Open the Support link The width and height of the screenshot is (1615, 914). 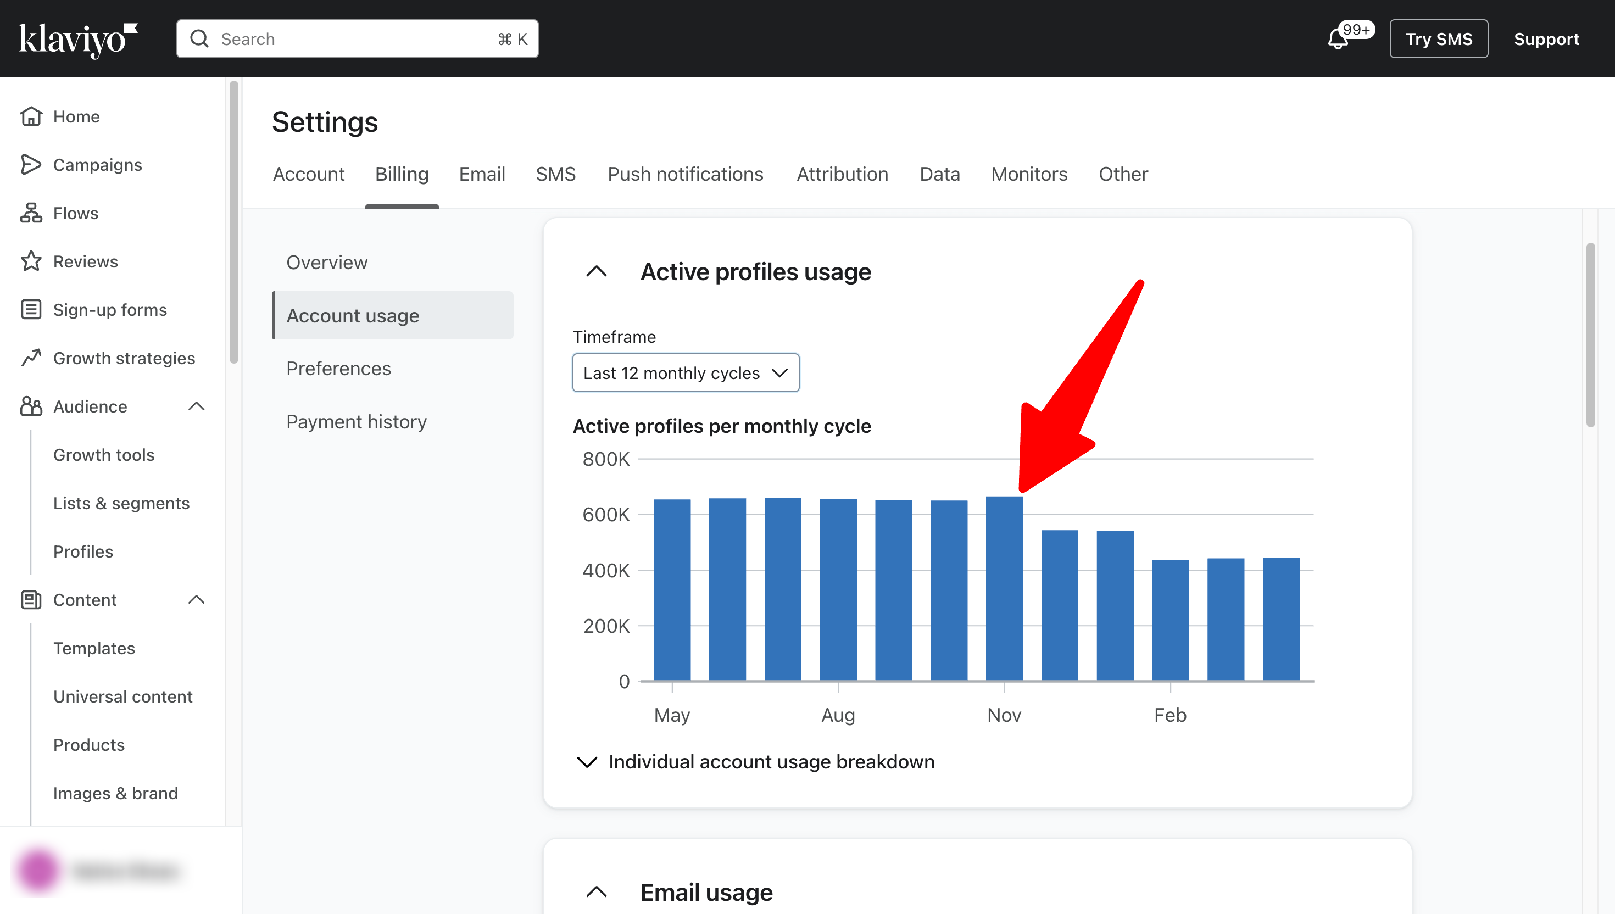[1546, 39]
